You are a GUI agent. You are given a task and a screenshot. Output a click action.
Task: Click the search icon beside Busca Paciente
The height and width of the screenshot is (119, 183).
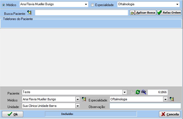[x=29, y=13]
